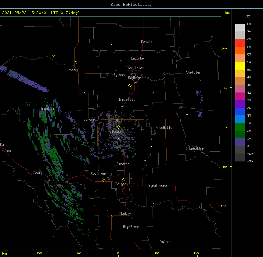263x257 pixels.
Task: Select the asterisk marker above Limestone label
Action: tap(47, 105)
